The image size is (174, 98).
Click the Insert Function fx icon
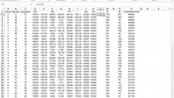31,4
